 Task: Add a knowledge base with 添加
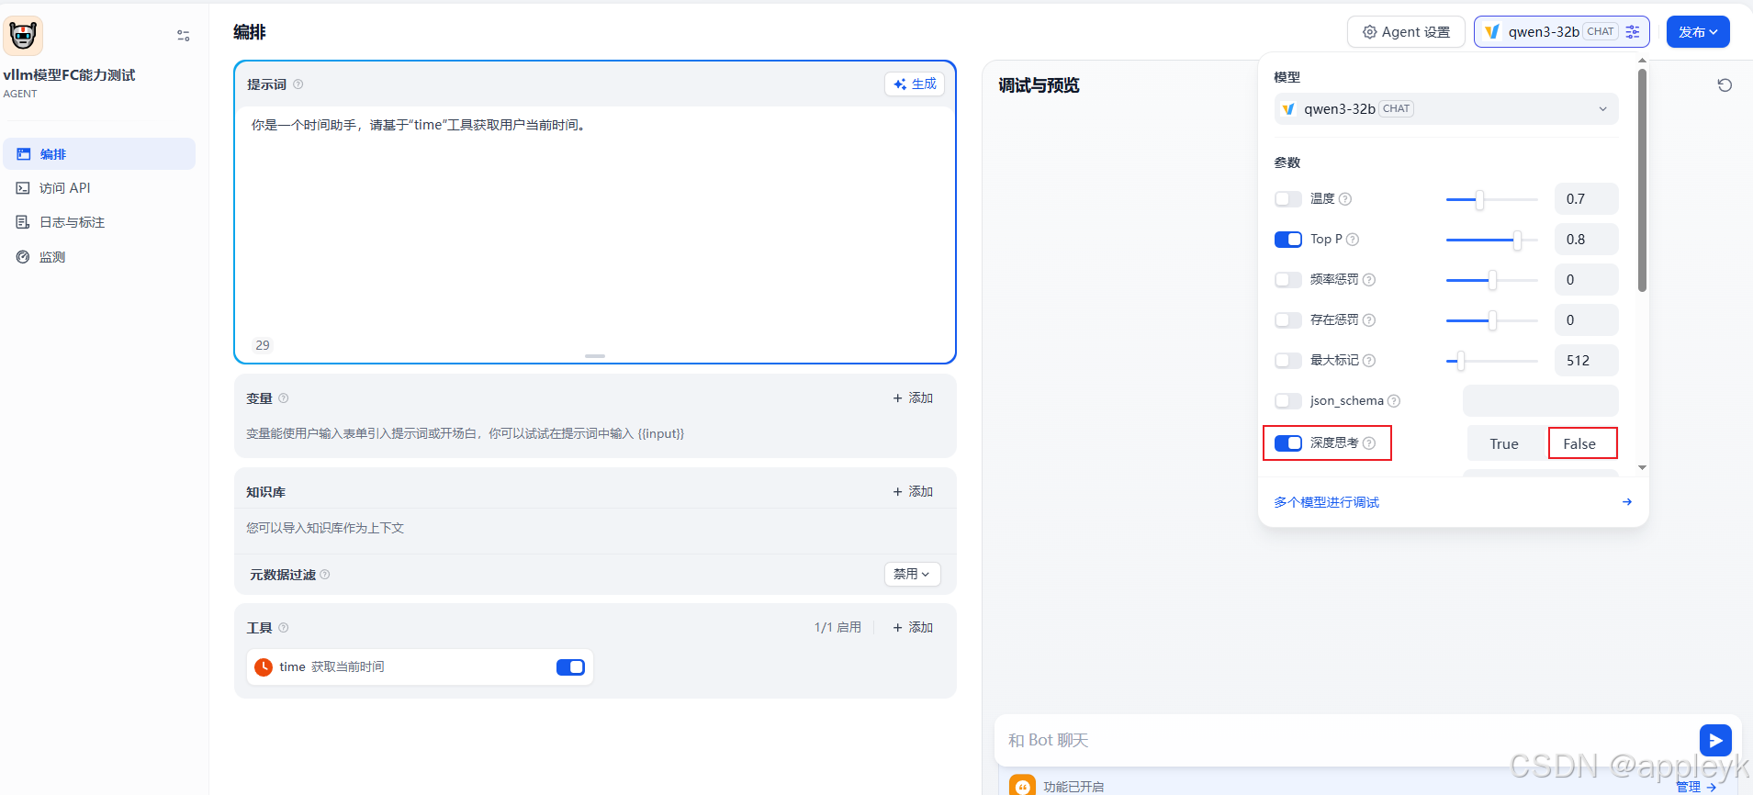coord(913,492)
